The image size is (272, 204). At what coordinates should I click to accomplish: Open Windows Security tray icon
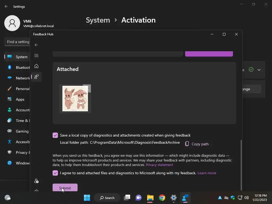click(233, 198)
